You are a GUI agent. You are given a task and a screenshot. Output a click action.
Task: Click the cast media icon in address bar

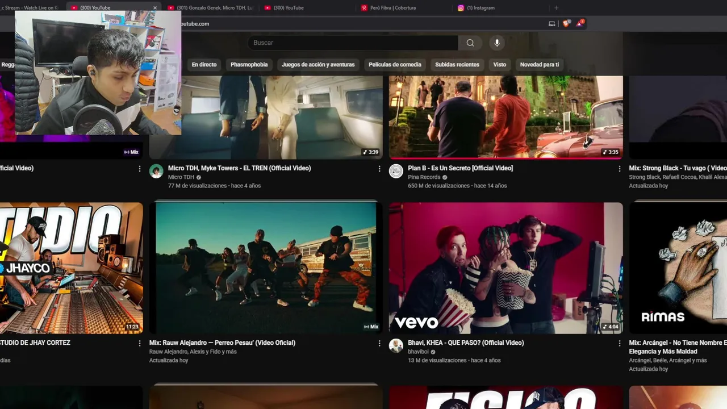point(551,23)
